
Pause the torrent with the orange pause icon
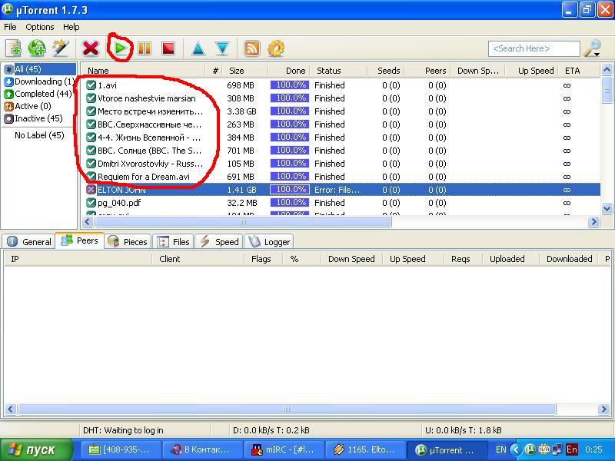(145, 48)
